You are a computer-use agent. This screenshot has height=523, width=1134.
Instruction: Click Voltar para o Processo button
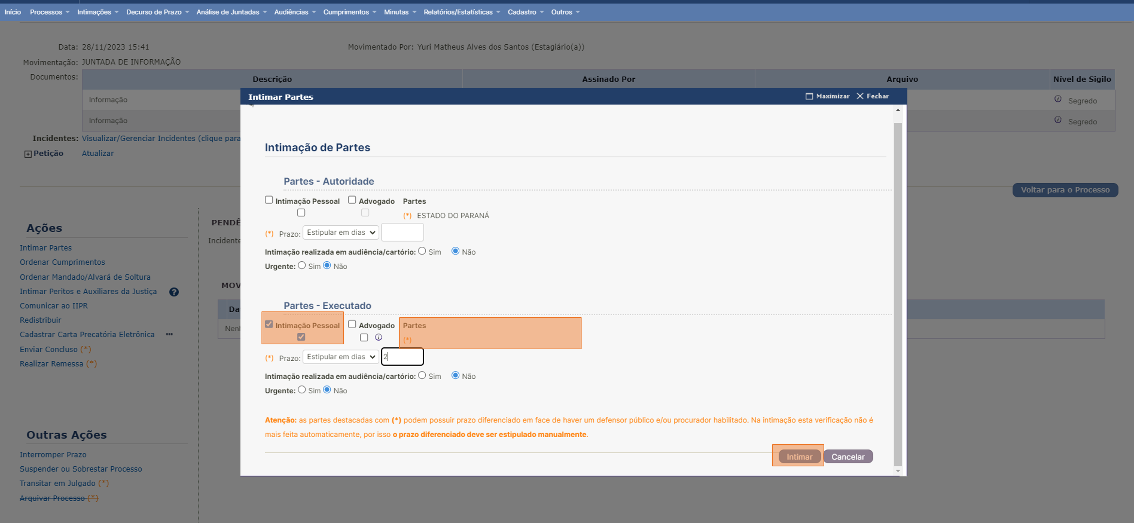tap(1065, 190)
